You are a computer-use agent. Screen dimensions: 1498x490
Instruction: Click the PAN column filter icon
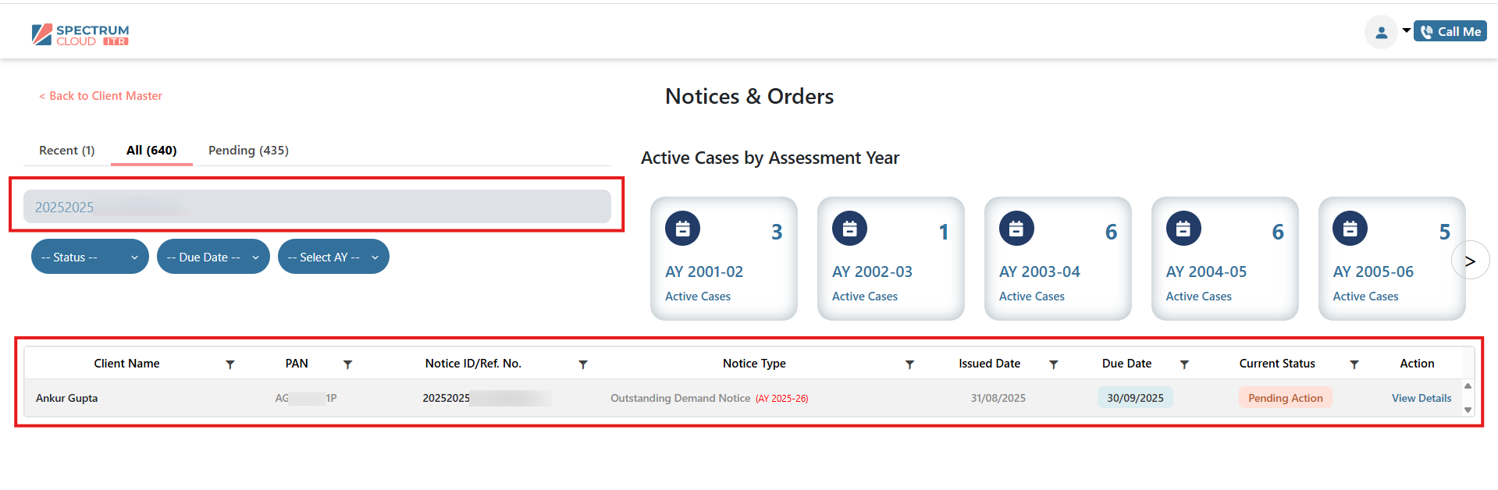click(347, 364)
